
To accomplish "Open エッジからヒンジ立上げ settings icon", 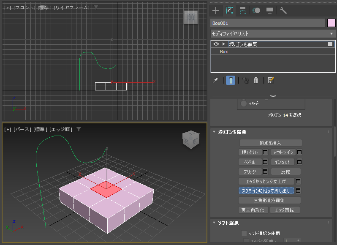I will (x=298, y=181).
